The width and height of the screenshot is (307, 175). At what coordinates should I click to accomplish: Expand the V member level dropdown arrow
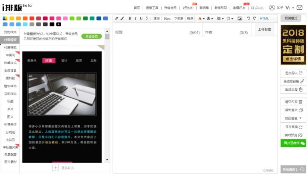(293, 8)
